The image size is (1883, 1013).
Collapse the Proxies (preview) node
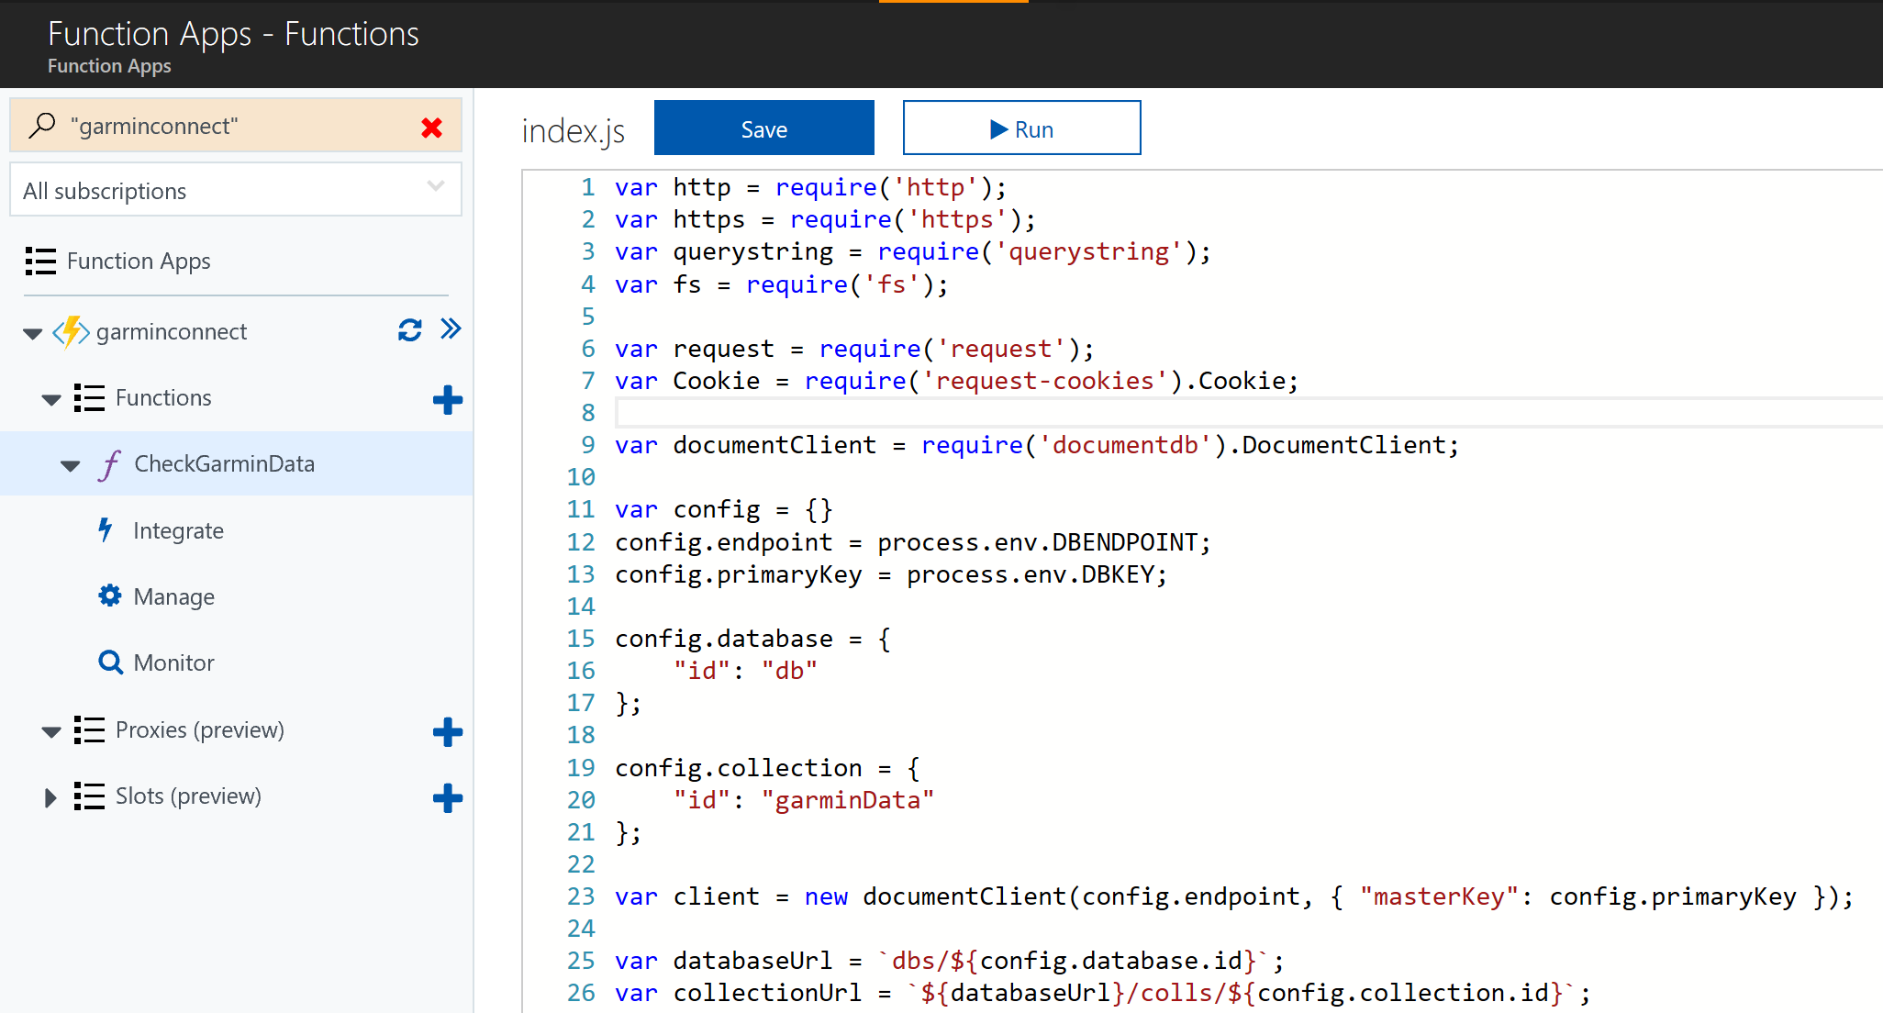(51, 731)
